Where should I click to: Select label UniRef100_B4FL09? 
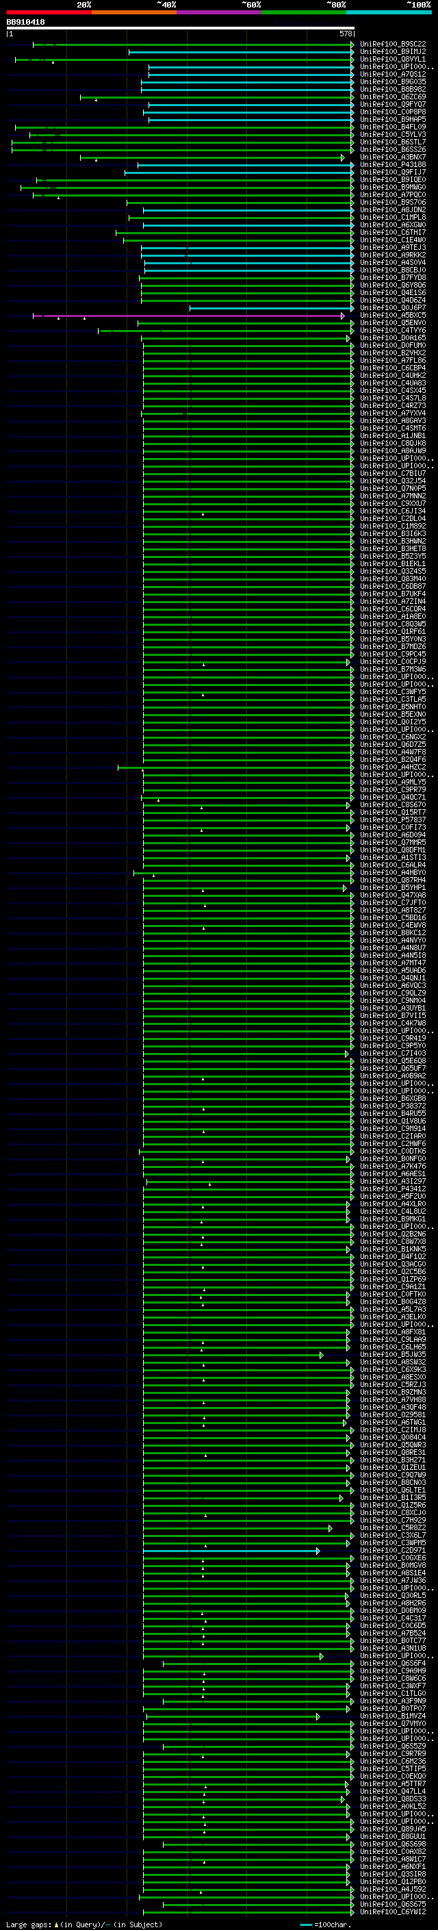pyautogui.click(x=392, y=127)
